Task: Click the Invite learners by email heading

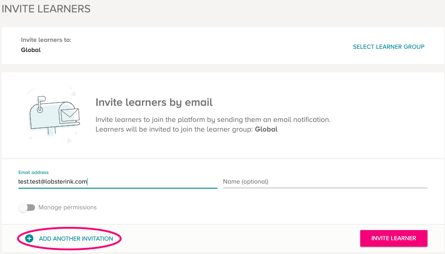Action: pyautogui.click(x=154, y=102)
